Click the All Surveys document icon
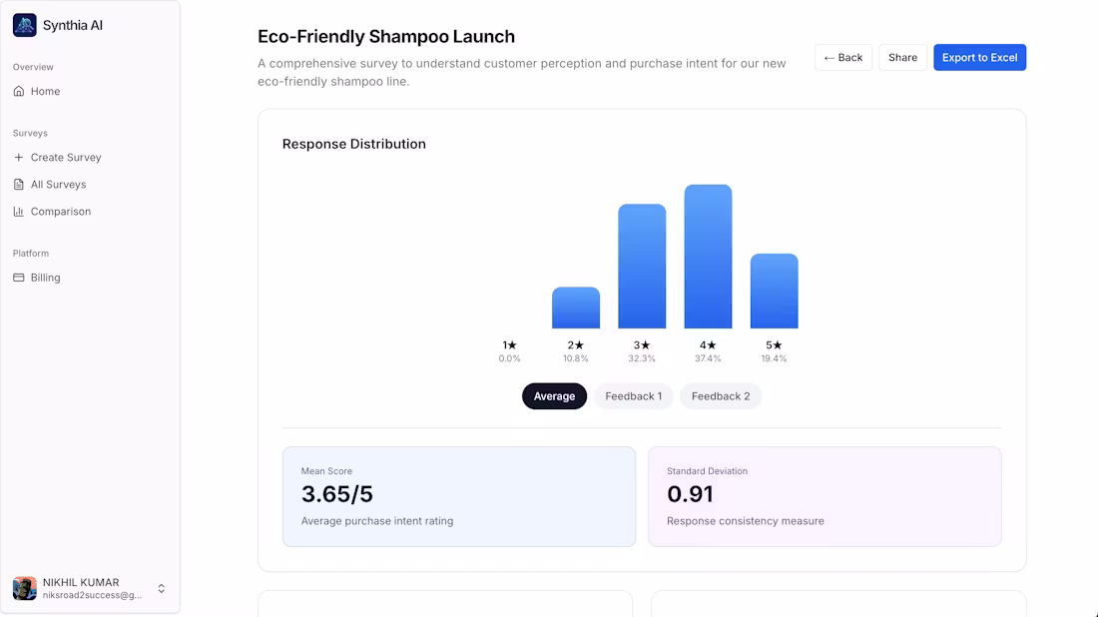The image size is (1098, 617). [19, 184]
